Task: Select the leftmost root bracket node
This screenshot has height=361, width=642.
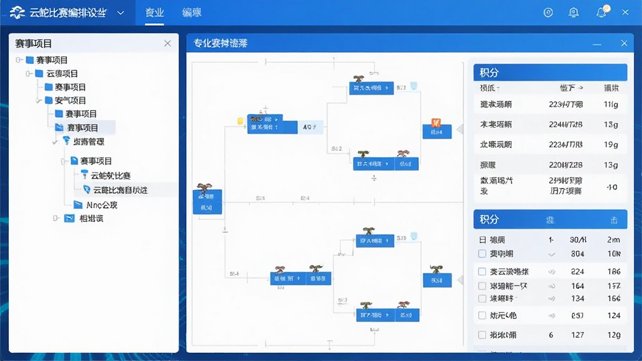Action: click(x=207, y=201)
